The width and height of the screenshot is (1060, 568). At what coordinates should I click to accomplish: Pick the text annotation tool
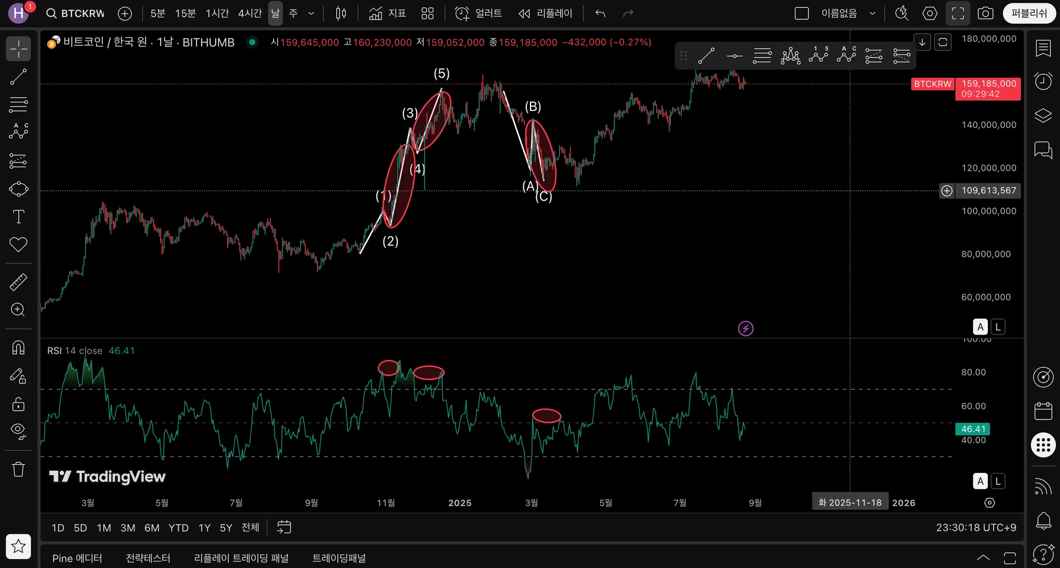[18, 216]
